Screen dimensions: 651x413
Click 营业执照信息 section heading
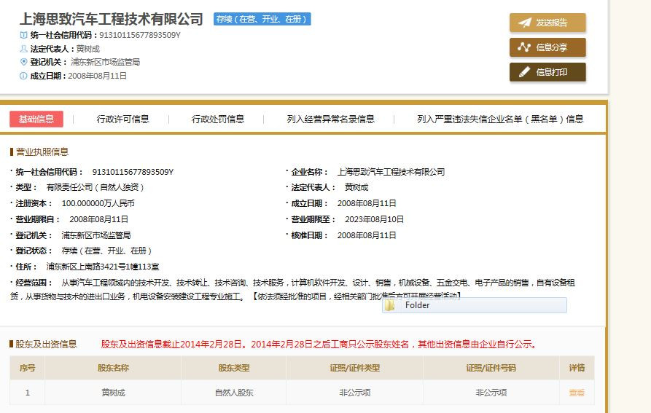coord(42,152)
